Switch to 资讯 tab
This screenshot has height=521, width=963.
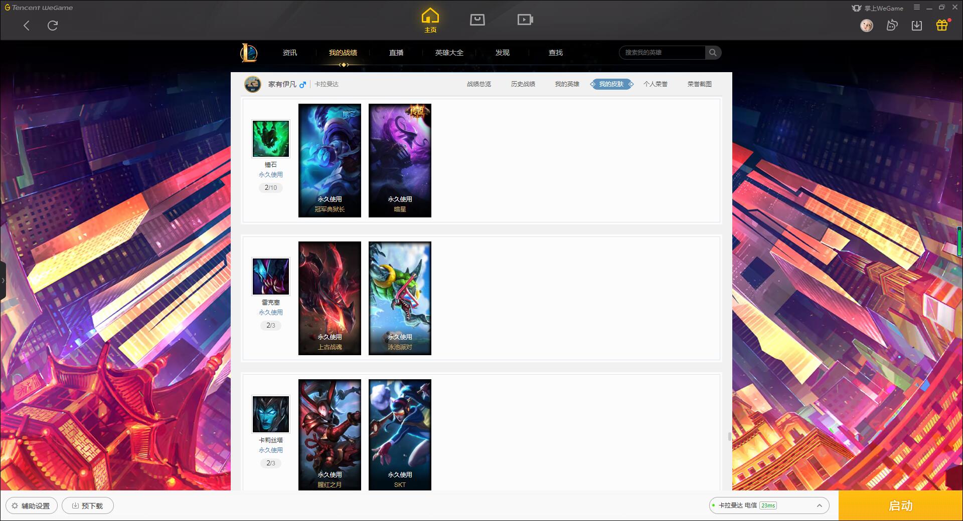(x=290, y=53)
